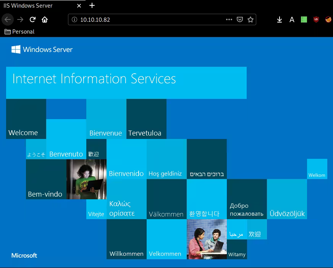This screenshot has width=333, height=268.
Task: Bookmark this page with the star icon
Action: coord(251,19)
